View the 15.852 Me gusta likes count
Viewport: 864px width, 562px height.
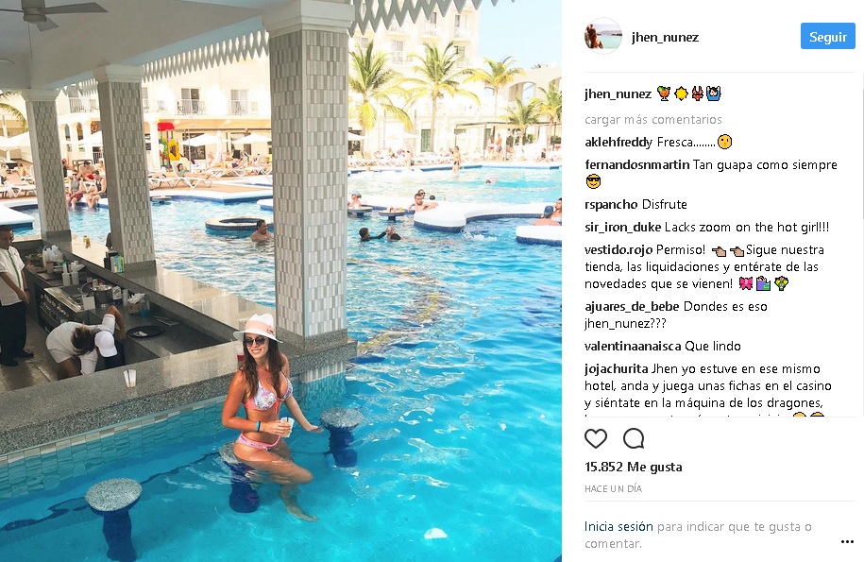pos(633,467)
